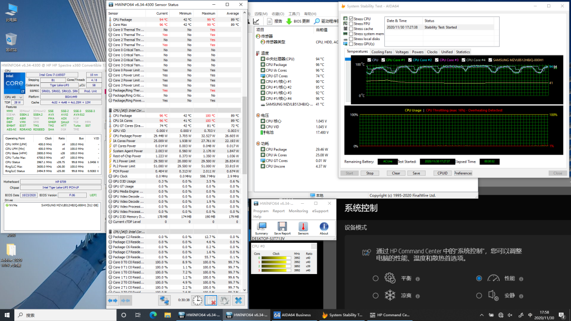The width and height of the screenshot is (571, 321).
Task: Open the Monitoring menu in HWiNFO
Action: (x=298, y=211)
